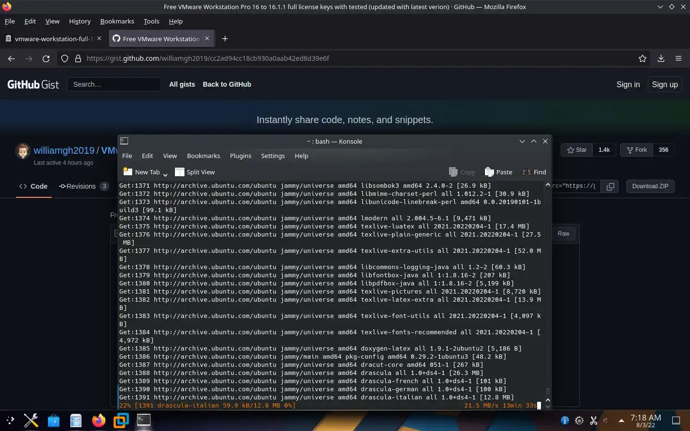Close the vmware-workstation-full tab
The image size is (690, 431).
pos(99,38)
